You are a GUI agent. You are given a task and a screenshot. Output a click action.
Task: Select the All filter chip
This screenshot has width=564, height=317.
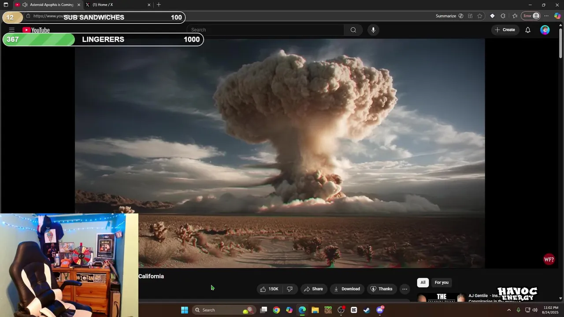point(423,283)
